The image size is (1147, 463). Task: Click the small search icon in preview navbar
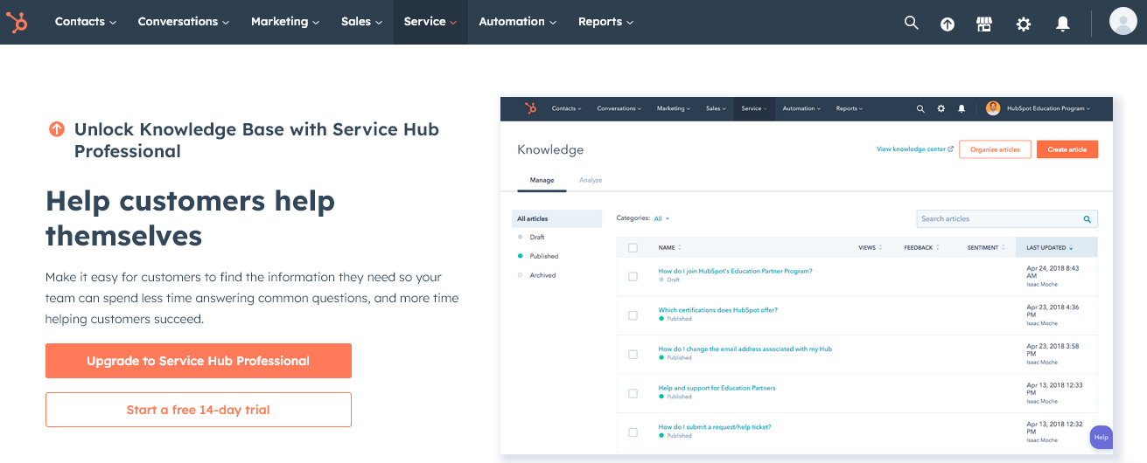pos(920,109)
